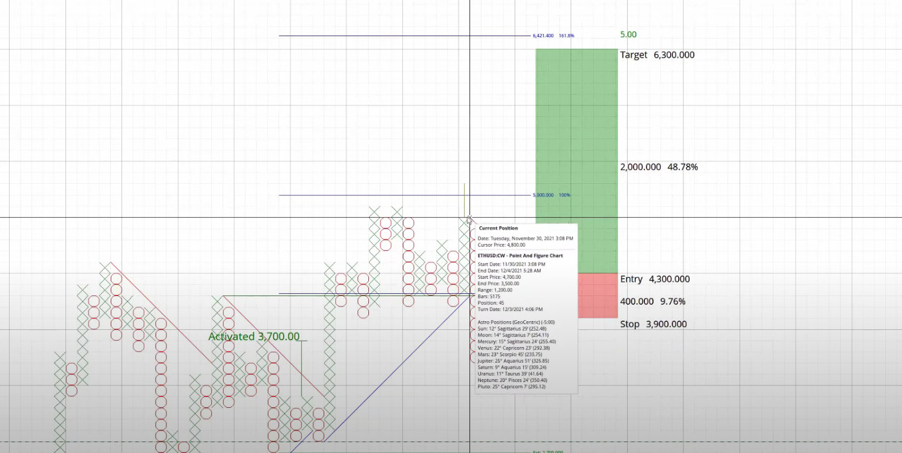Click the 'Neptune: 20° Pisces' line
The image size is (902, 453).
pos(512,380)
